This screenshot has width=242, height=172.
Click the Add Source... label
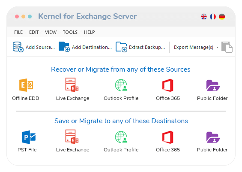click(40, 47)
